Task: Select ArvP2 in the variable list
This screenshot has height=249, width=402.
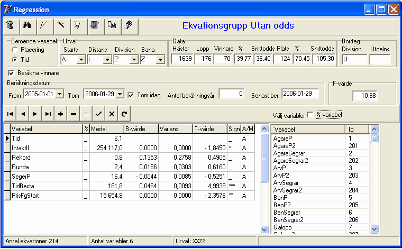Action: click(x=321, y=176)
